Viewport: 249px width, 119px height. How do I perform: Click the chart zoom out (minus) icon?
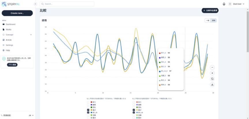(212, 67)
